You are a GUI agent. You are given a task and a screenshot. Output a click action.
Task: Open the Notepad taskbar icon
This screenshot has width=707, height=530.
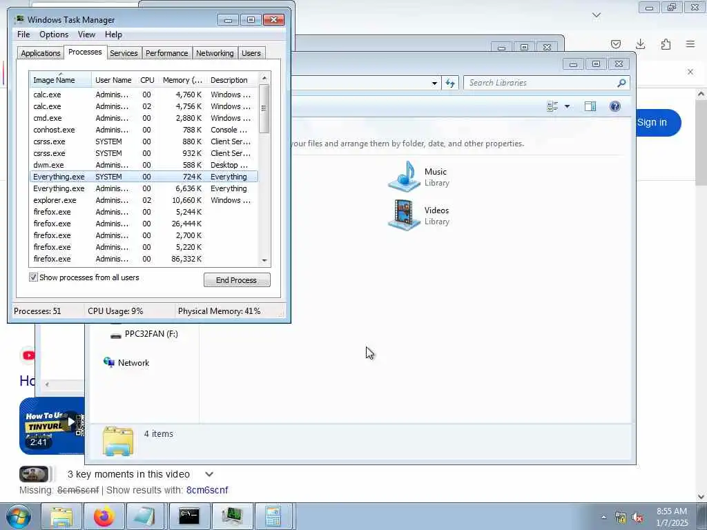pos(145,516)
